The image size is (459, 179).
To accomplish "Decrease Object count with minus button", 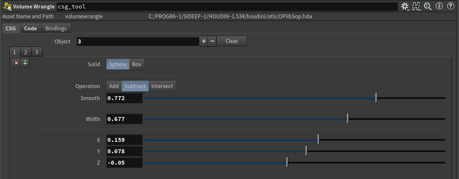I will [x=212, y=41].
